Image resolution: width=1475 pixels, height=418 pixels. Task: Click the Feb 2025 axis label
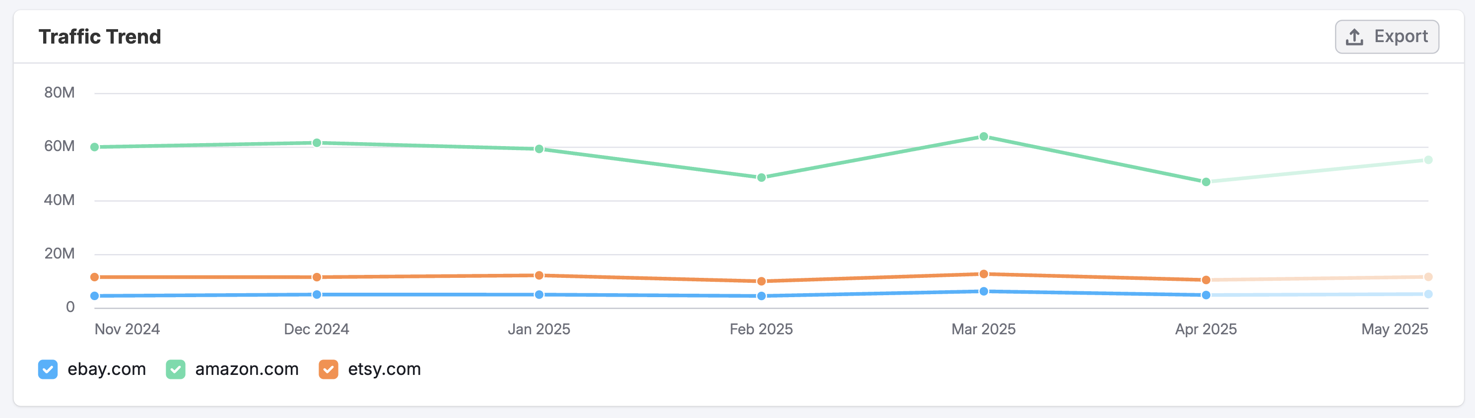tap(761, 329)
